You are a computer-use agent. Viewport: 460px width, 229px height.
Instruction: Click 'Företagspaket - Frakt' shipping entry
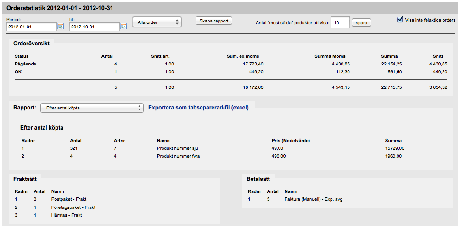73,207
